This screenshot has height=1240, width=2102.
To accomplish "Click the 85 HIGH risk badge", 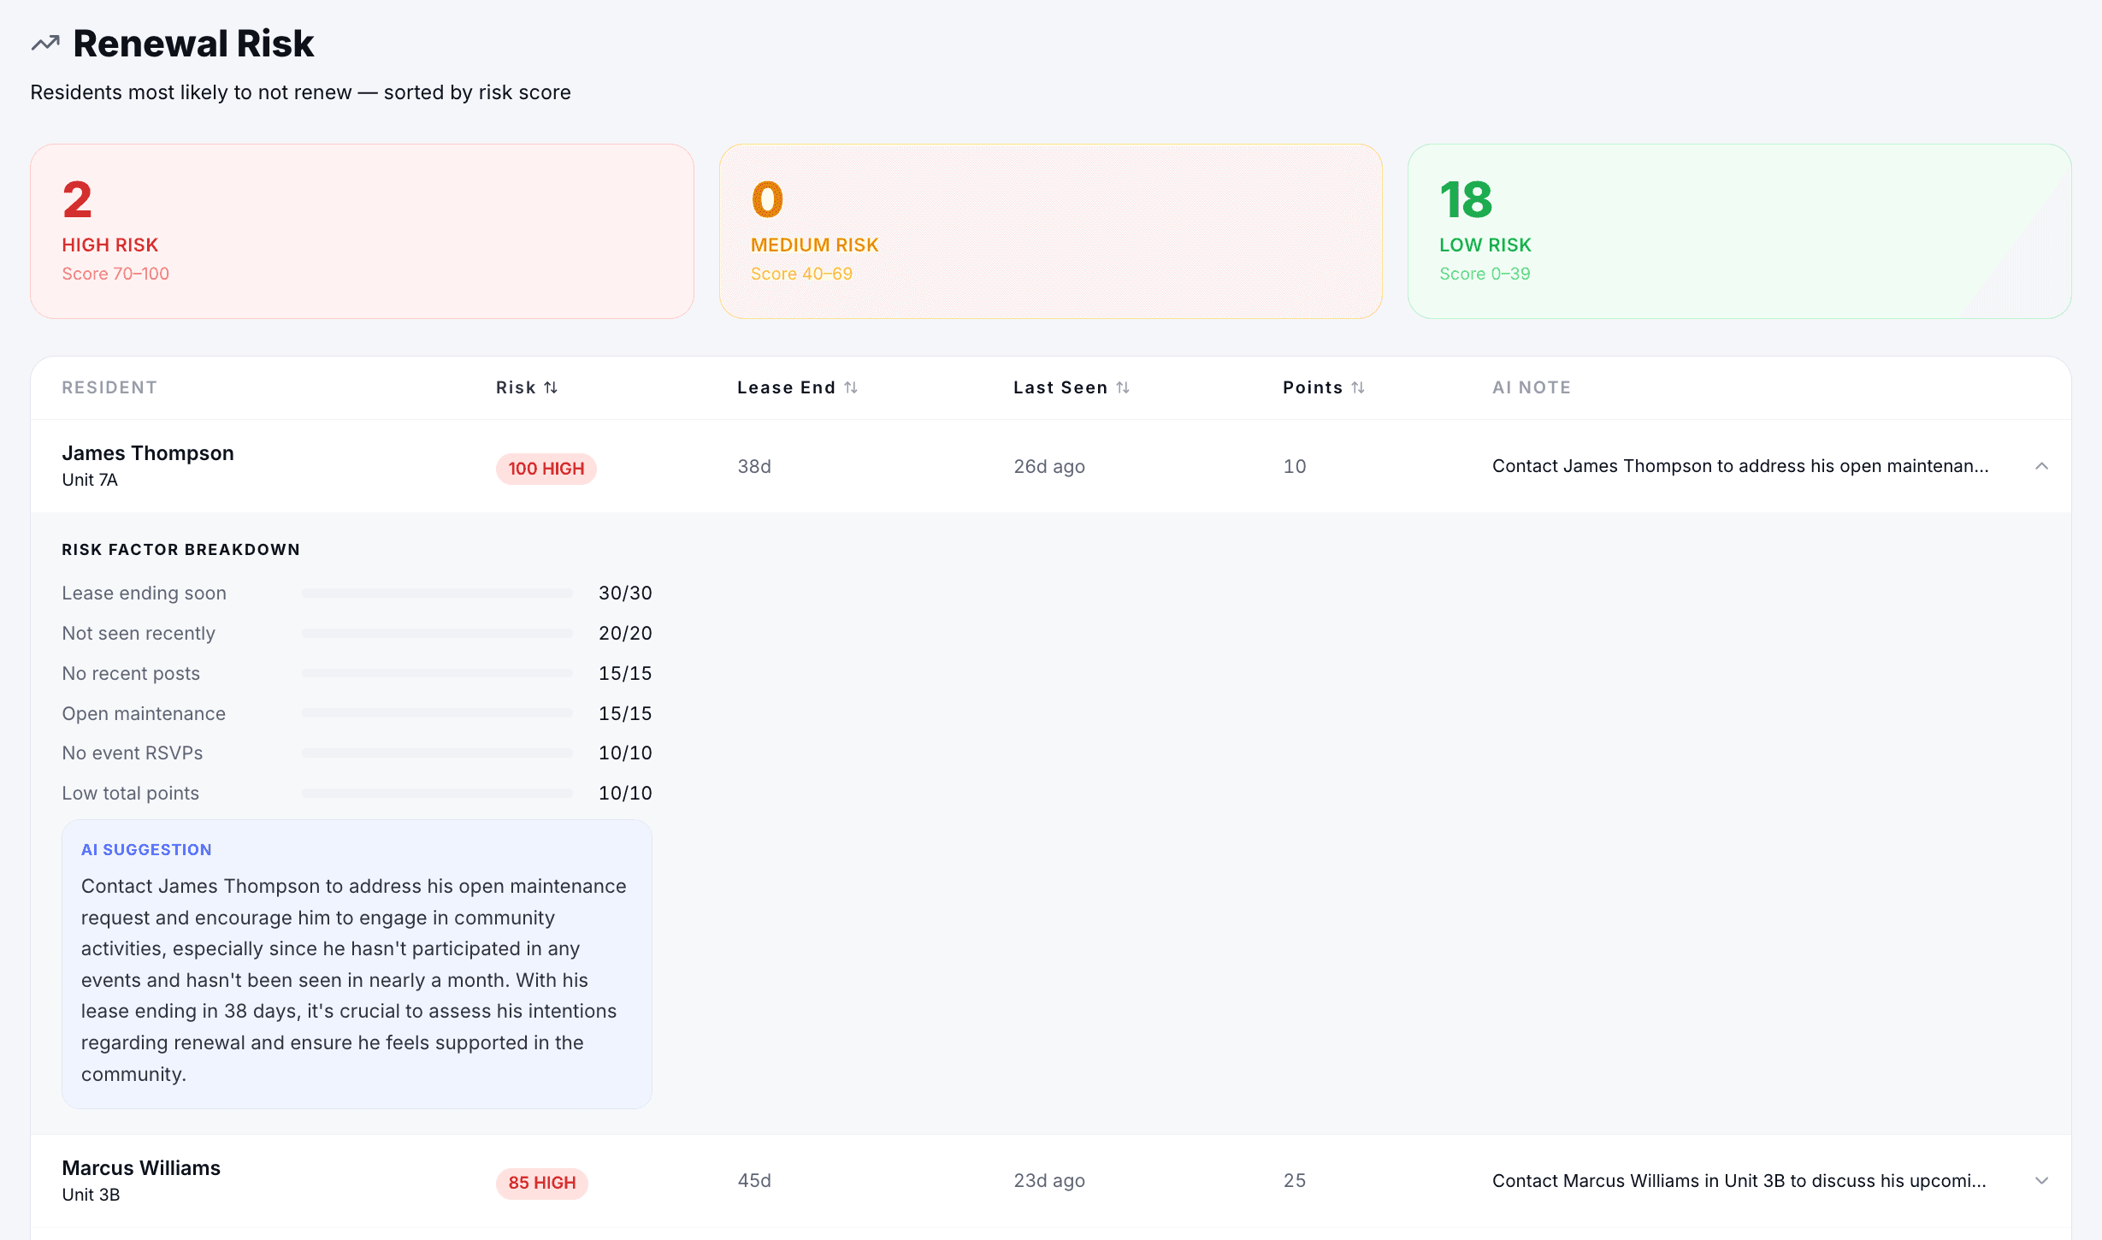I will pyautogui.click(x=542, y=1183).
